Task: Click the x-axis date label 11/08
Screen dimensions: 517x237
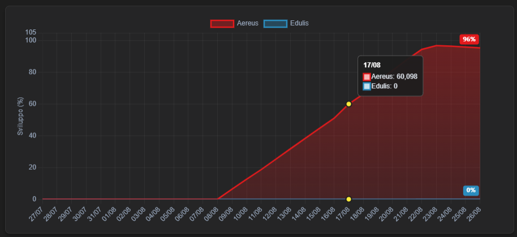Action: click(x=254, y=214)
